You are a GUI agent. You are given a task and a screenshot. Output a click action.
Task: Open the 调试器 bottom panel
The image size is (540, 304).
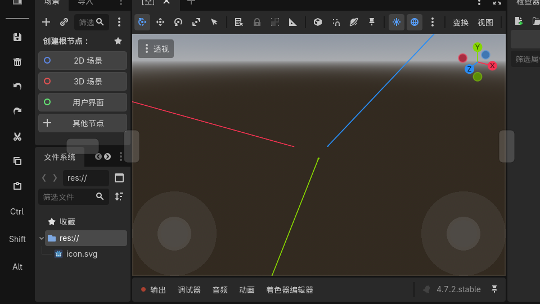click(x=189, y=290)
